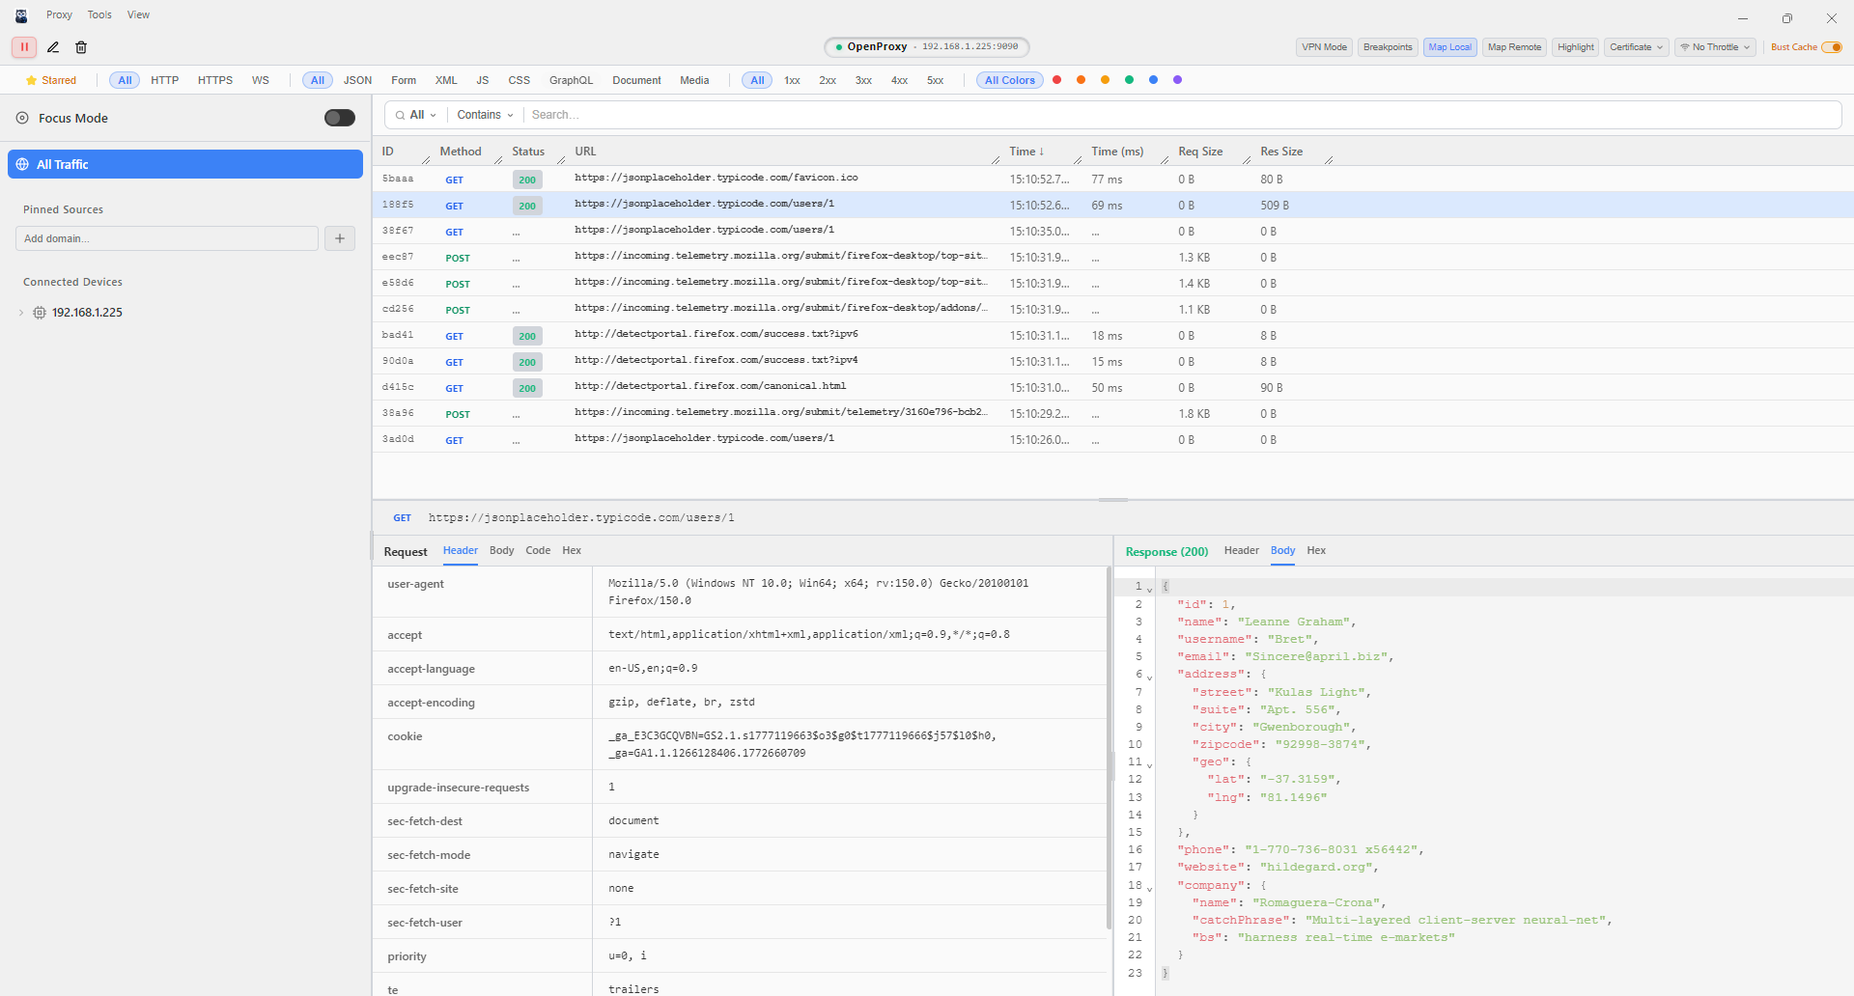
Task: Open the Tools menu
Action: (99, 15)
